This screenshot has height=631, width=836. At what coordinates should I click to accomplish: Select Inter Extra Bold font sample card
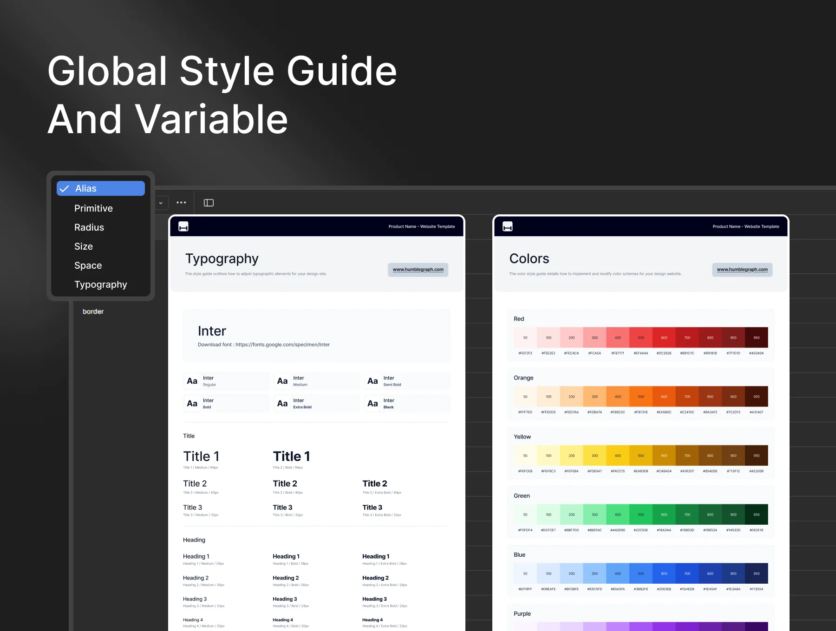click(317, 403)
